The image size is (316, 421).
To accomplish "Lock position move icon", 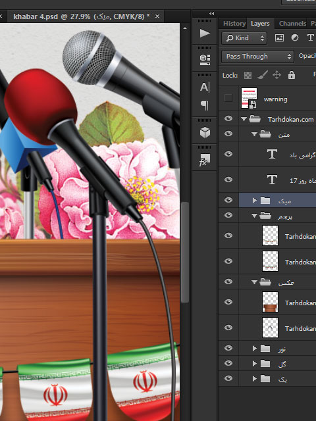I will pos(276,75).
